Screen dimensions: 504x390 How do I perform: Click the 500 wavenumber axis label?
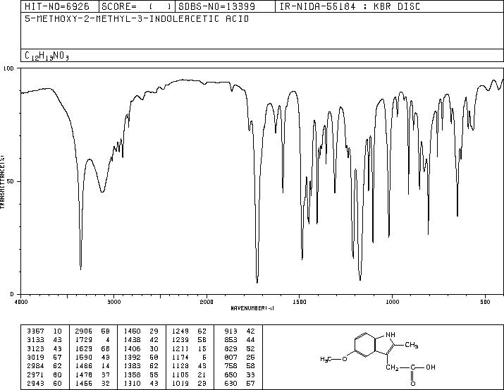coord(485,302)
